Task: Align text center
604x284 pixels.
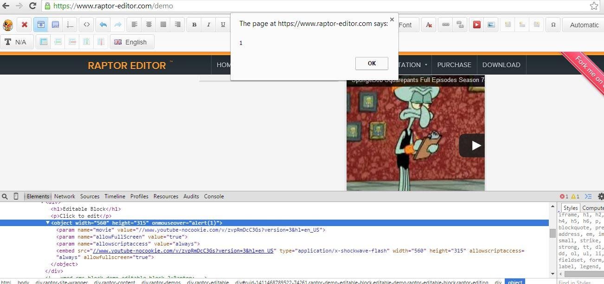Action: [149, 25]
